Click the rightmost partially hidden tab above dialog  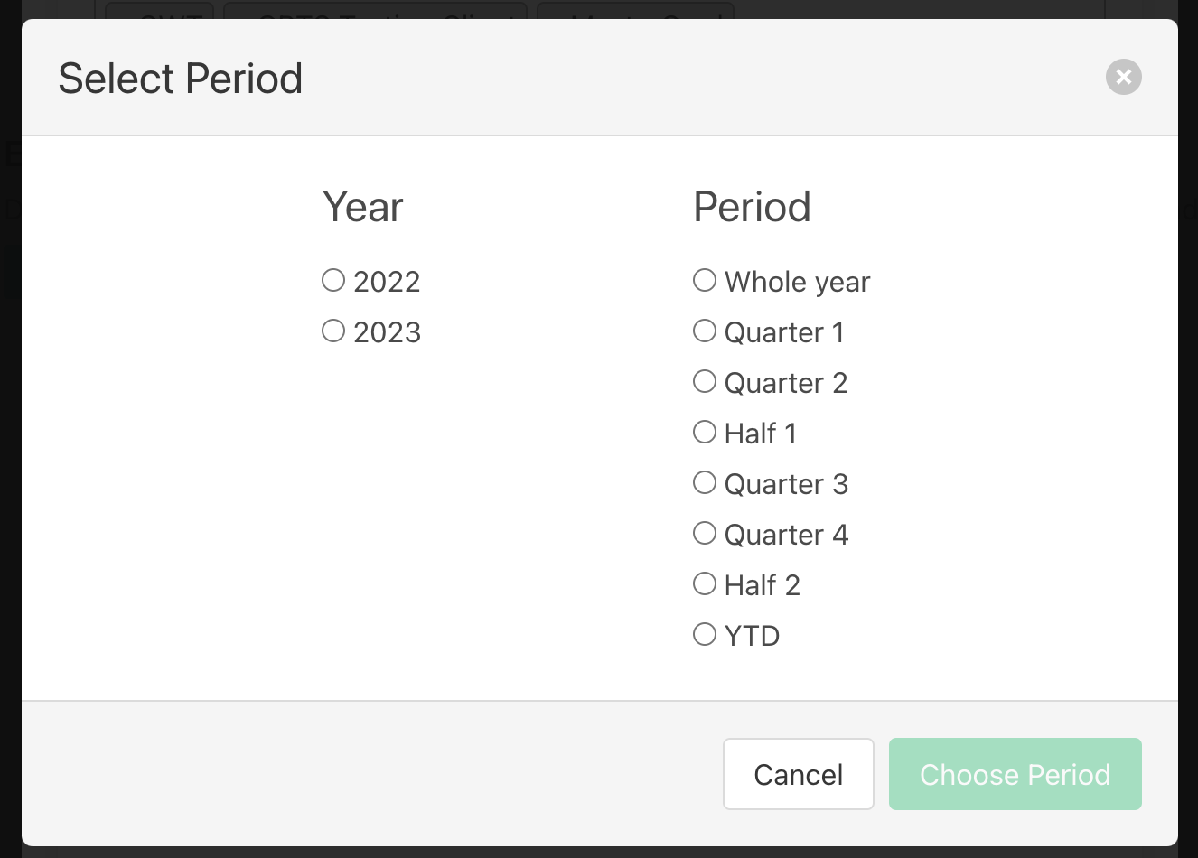tap(635, 11)
